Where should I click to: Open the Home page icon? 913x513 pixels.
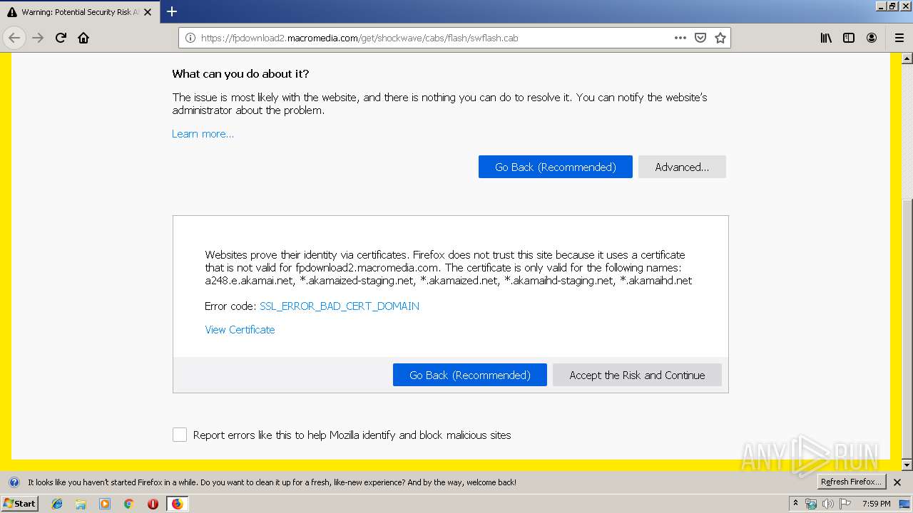[x=83, y=38]
